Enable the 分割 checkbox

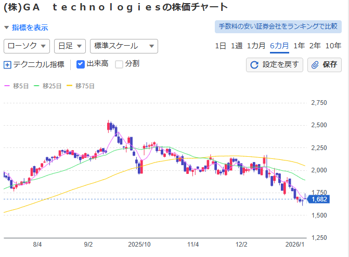tap(119, 64)
